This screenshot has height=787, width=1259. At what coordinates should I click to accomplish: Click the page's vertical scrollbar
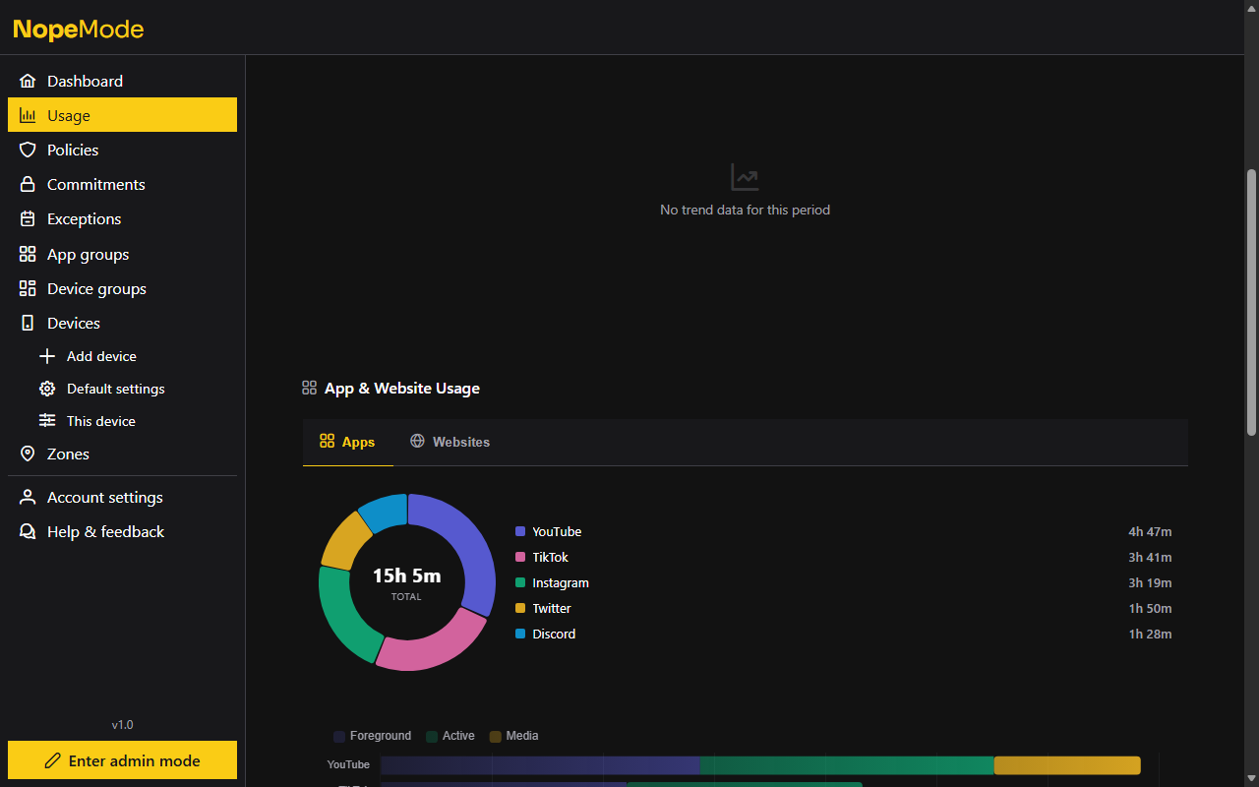click(1251, 295)
